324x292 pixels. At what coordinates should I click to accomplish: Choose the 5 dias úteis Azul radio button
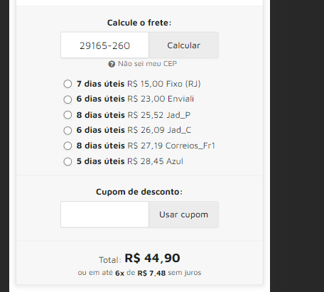tap(67, 161)
